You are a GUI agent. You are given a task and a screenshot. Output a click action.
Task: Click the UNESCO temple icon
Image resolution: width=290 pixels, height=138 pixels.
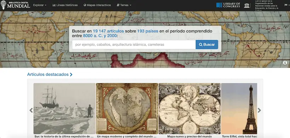247,5
